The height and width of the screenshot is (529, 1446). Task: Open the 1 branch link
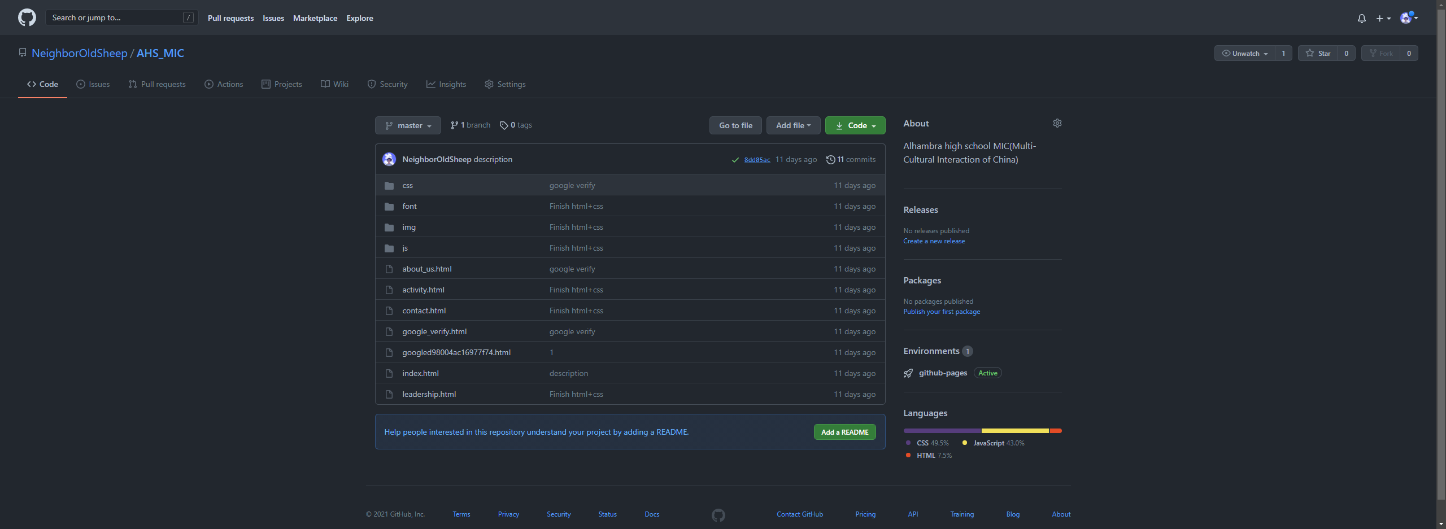tap(471, 125)
